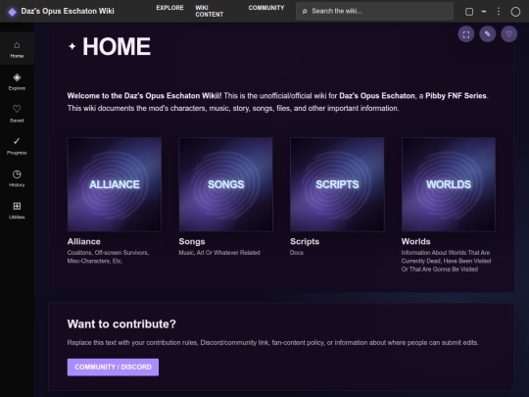
Task: Click the Alliance heading link
Action: tap(83, 242)
